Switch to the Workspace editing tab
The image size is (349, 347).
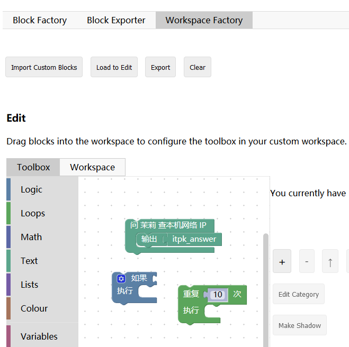pyautogui.click(x=92, y=167)
